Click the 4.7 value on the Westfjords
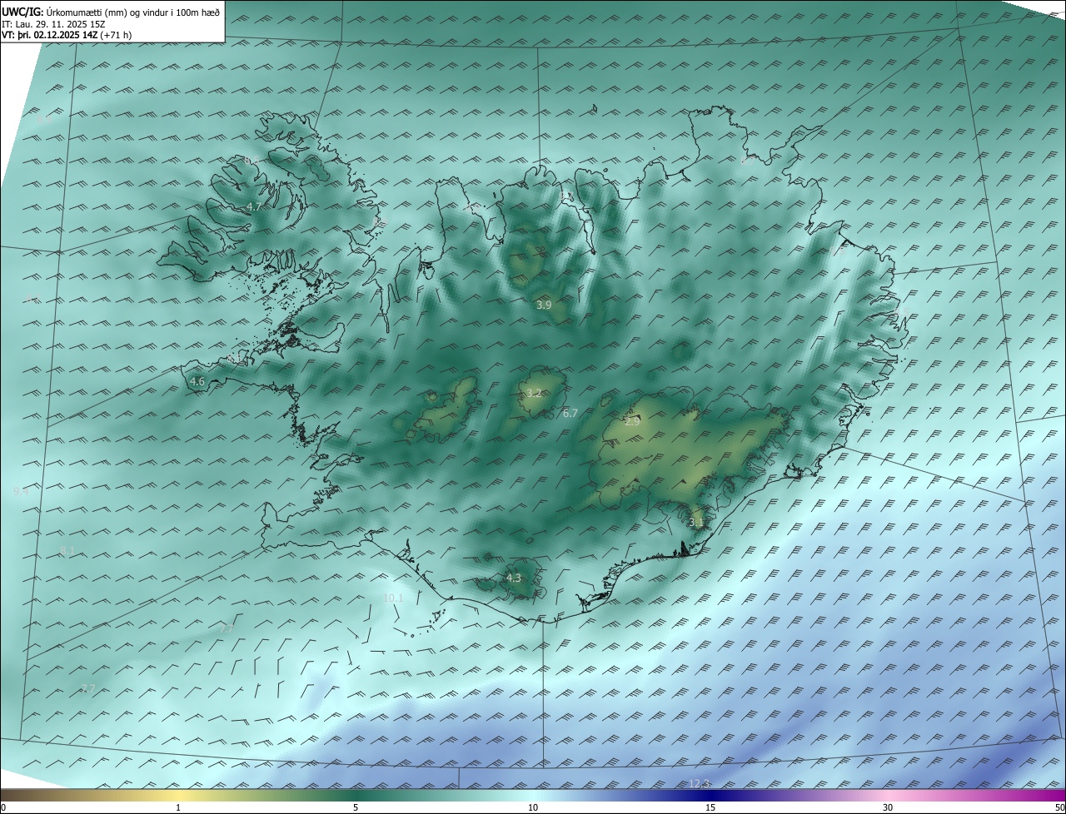This screenshot has height=814, width=1066. point(254,206)
